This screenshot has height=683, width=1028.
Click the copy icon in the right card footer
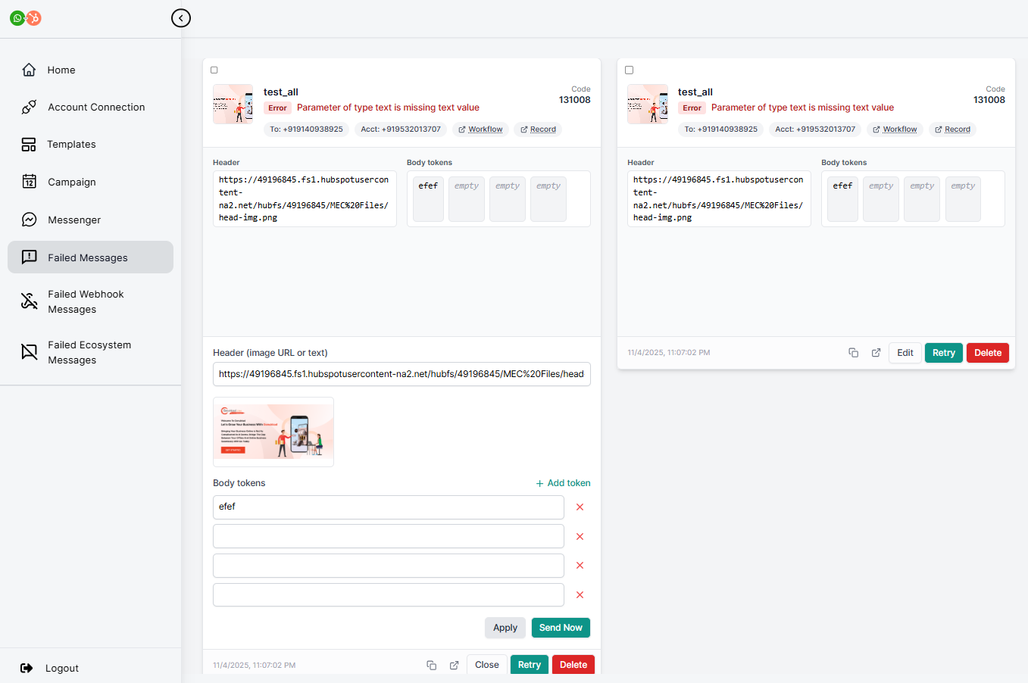click(x=853, y=353)
